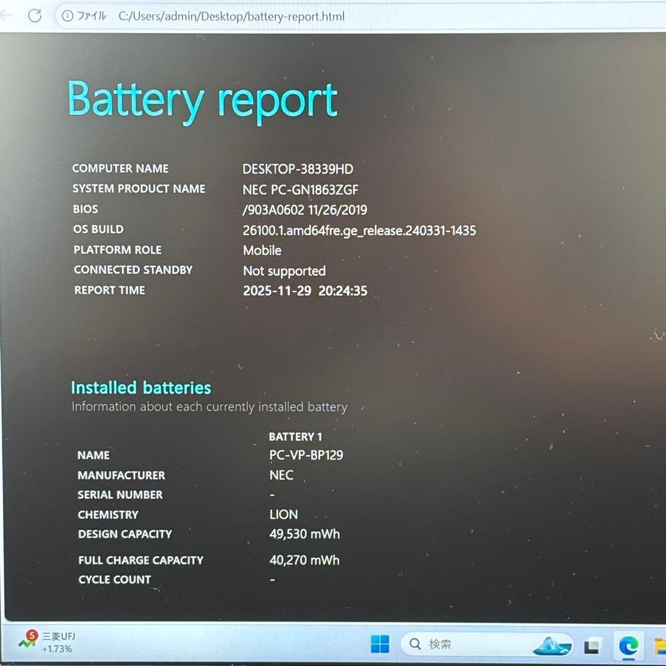The width and height of the screenshot is (666, 666).
Task: Click the NEC PC-GN1863ZGF product name
Action: (300, 189)
